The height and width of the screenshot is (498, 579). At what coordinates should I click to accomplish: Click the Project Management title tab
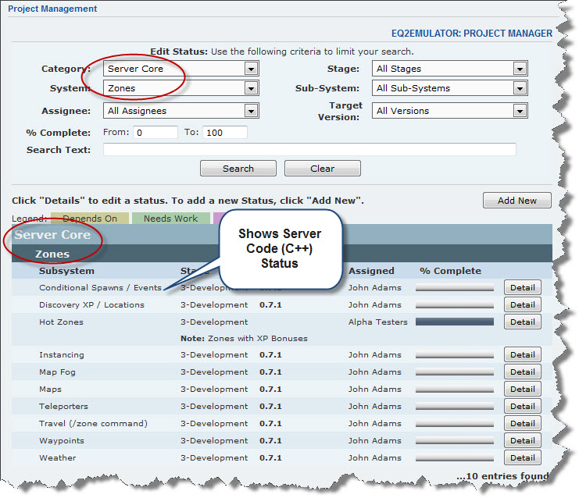tap(52, 9)
